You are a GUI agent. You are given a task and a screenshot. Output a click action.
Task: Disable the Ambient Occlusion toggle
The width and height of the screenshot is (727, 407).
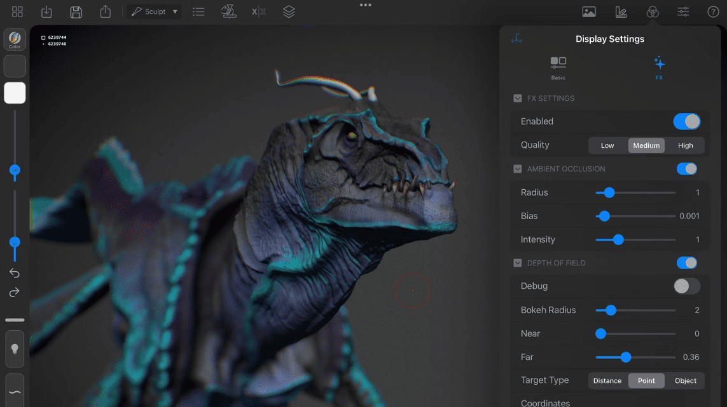pos(686,169)
